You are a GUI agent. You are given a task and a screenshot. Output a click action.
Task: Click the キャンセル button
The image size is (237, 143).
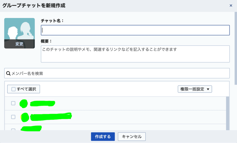pos(132,136)
